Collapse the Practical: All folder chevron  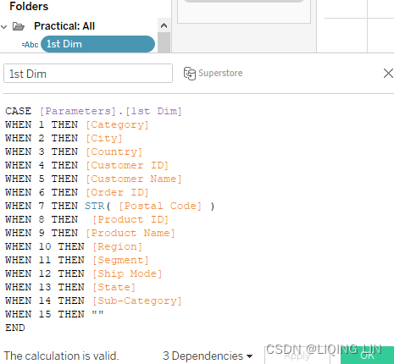pos(4,27)
